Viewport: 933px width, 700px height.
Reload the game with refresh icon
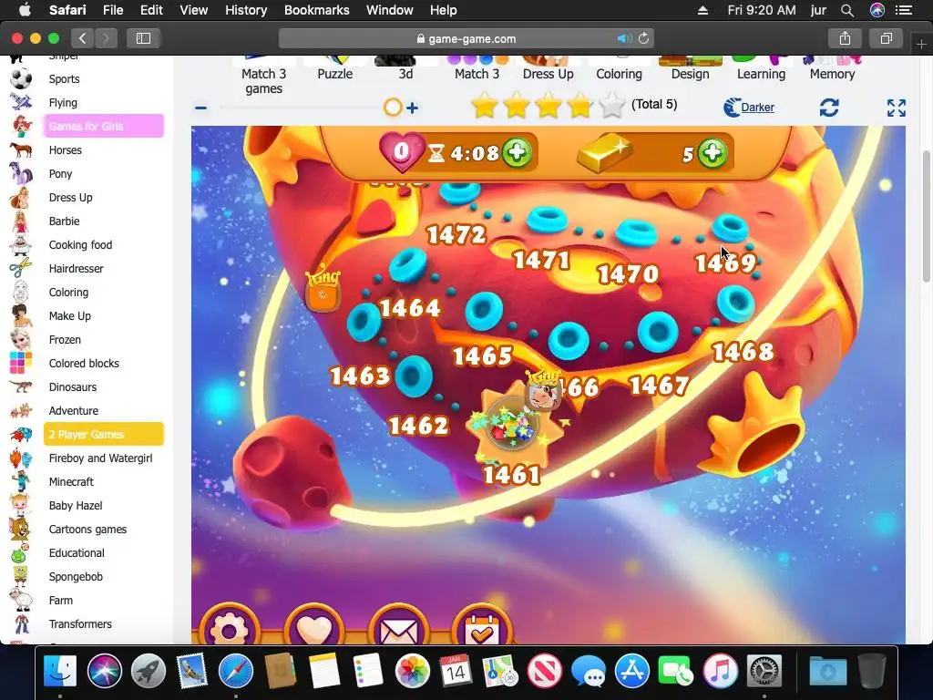tap(829, 108)
